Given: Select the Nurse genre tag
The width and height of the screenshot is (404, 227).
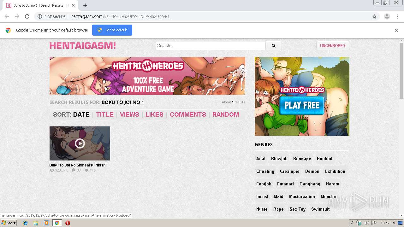Looking at the screenshot, I should pyautogui.click(x=262, y=209).
